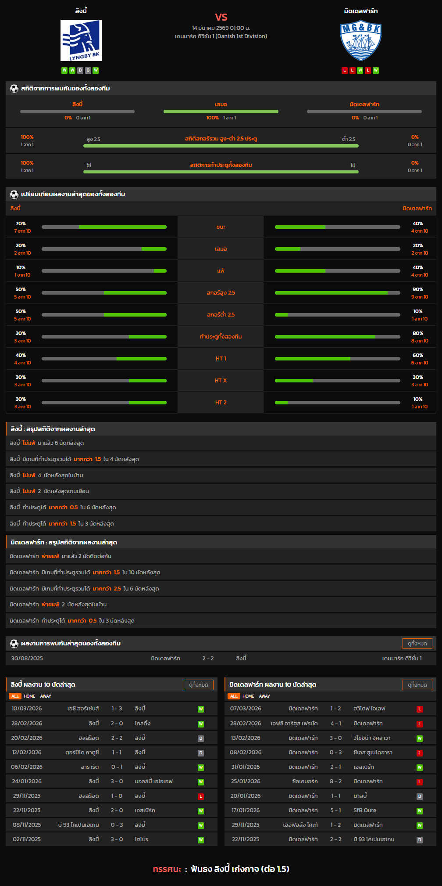This screenshot has width=442, height=886.
Task: Open the 30/08/2025 head-to-head match row
Action: [x=221, y=658]
